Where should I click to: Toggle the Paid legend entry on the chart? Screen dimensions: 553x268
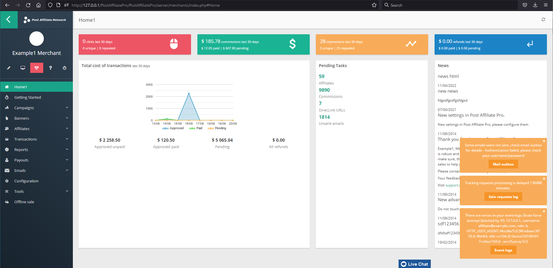196,128
